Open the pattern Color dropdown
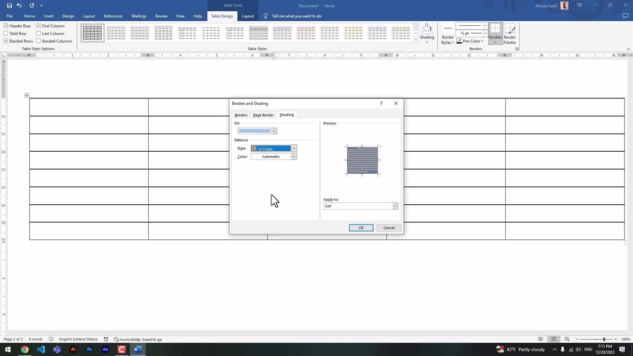633x356 pixels. pyautogui.click(x=293, y=157)
